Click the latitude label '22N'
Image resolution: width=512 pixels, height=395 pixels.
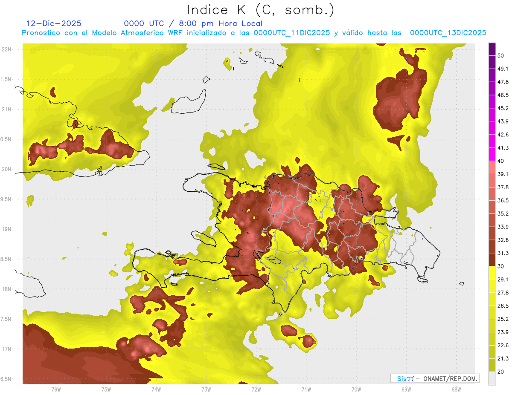(6, 49)
